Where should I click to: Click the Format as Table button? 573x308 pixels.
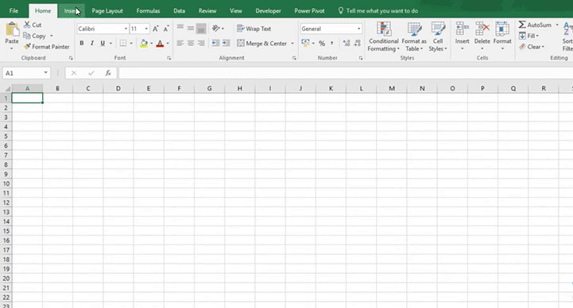pos(414,37)
